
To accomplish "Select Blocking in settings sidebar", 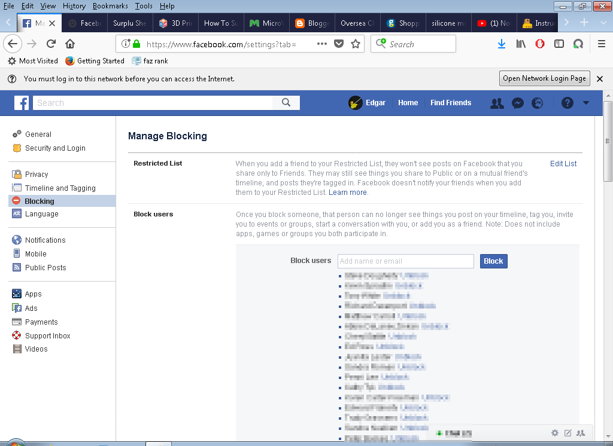I will [62, 201].
